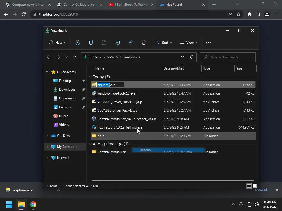The height and width of the screenshot is (211, 282).
Task: Open explorer.exe download item in Chrome bar
Action: point(23,190)
